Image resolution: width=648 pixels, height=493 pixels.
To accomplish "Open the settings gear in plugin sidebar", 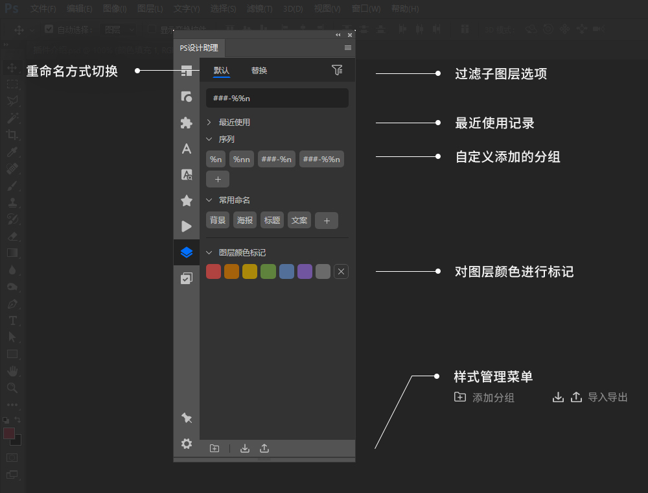I will (x=187, y=444).
